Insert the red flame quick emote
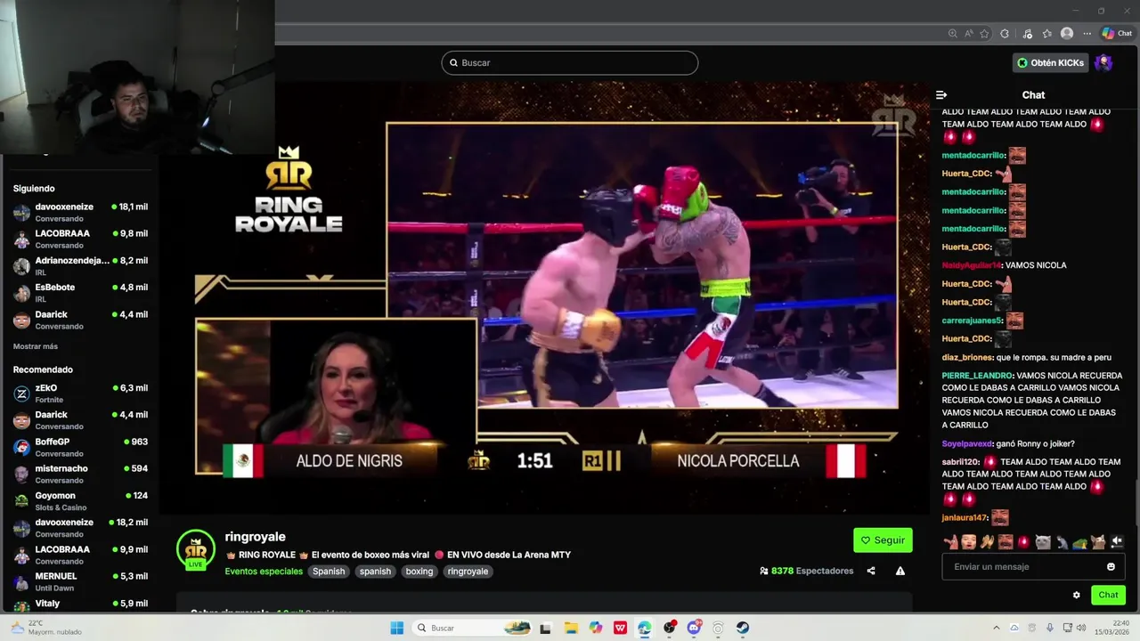Image resolution: width=1140 pixels, height=641 pixels. (1023, 541)
